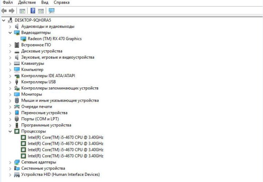Click the Radeon RX 470 adapter icon

point(23,39)
